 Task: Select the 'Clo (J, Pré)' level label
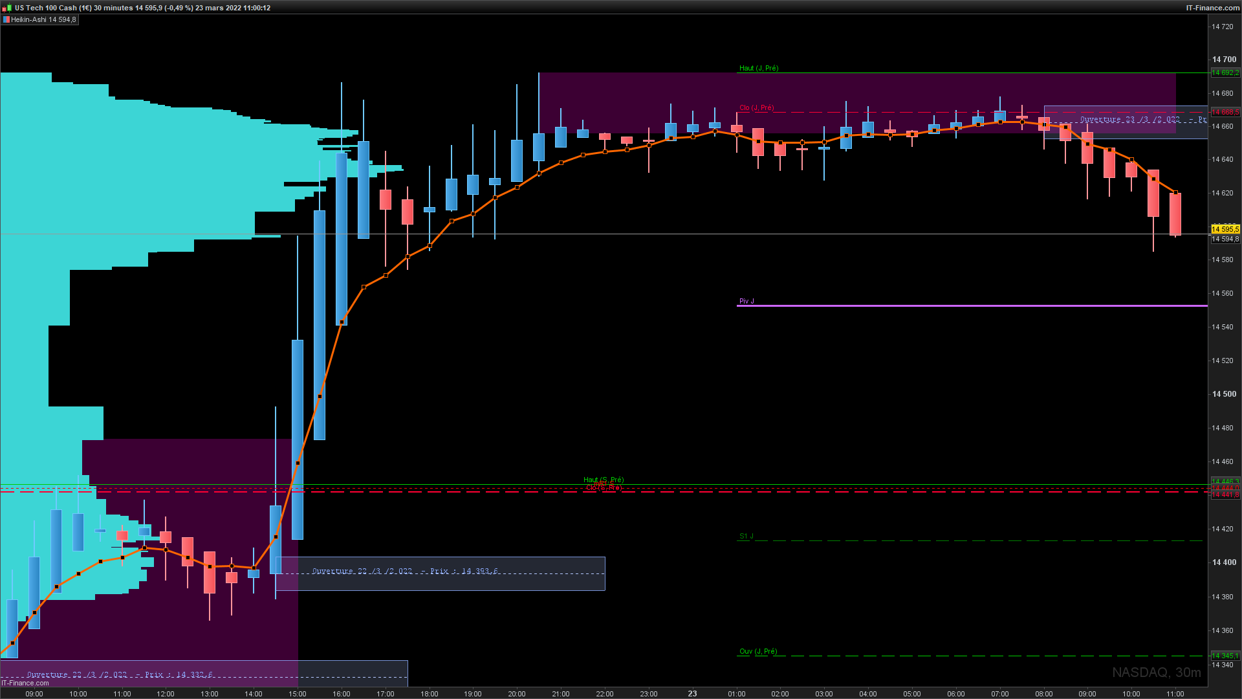[x=756, y=107]
